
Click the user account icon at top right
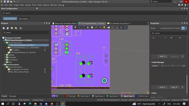185,5
